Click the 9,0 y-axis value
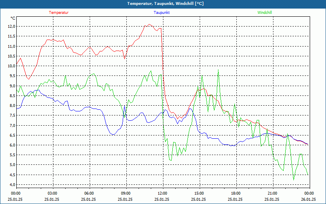This screenshot has width=326, height=204. pyautogui.click(x=13, y=86)
